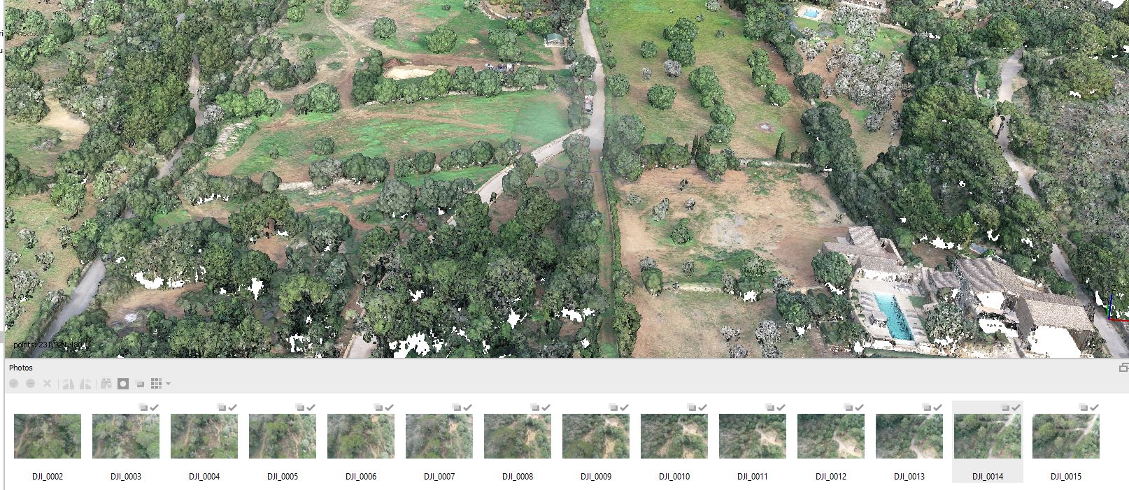
Task: Click the aligned checkmark above DJI_0014
Action: (x=1016, y=407)
